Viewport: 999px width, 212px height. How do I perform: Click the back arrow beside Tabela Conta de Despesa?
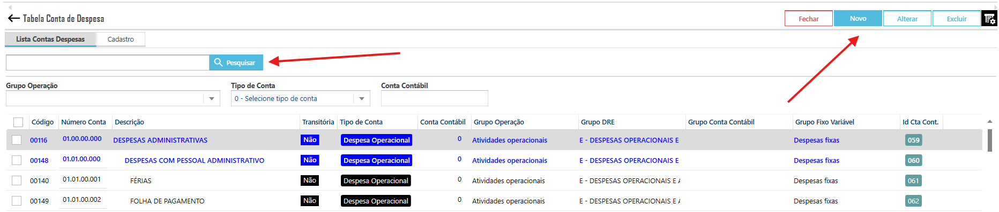click(13, 19)
